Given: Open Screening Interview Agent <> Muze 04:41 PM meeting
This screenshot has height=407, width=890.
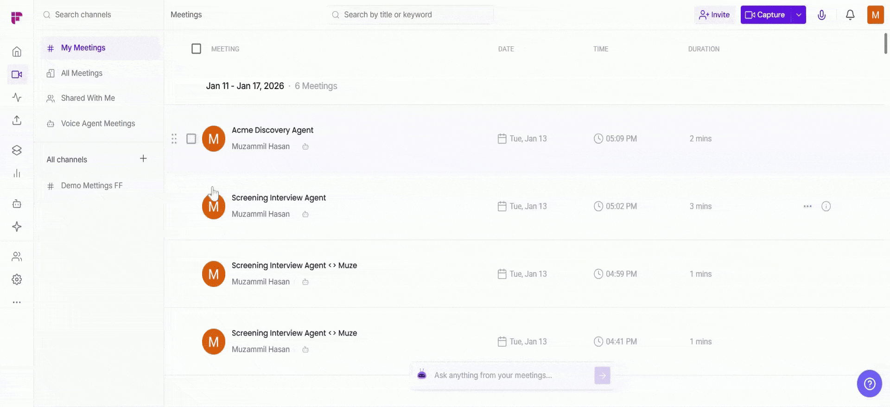Looking at the screenshot, I should 294,333.
